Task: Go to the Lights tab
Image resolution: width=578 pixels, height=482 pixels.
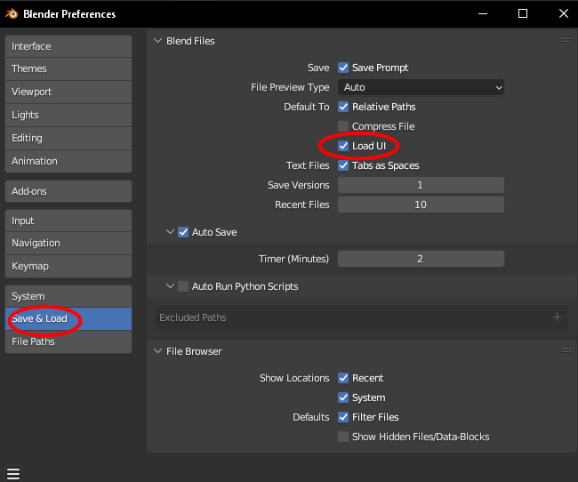Action: 68,115
